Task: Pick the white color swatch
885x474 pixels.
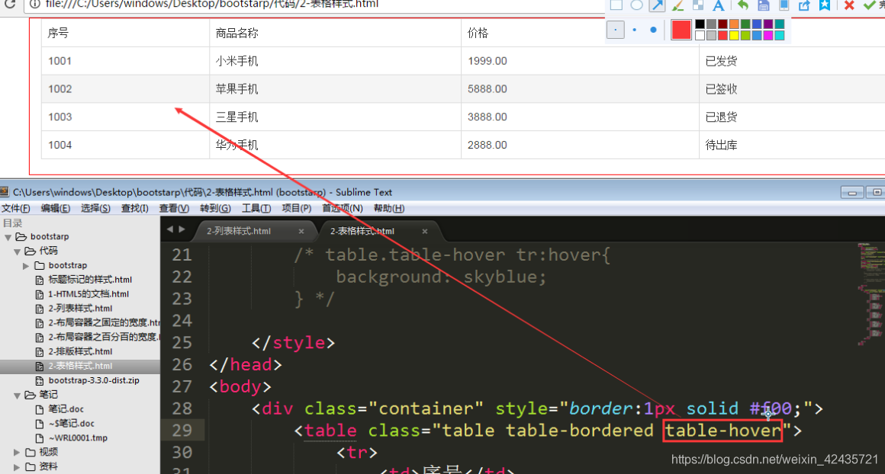Action: click(x=700, y=36)
